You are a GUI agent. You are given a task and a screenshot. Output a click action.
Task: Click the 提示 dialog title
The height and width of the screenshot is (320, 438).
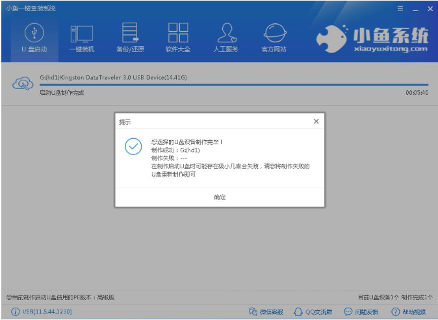[125, 122]
